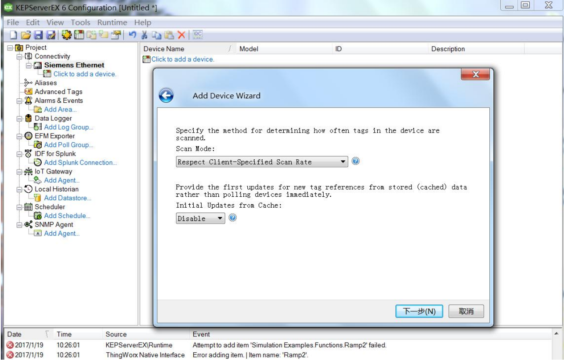Collapse the Connectivity tree node
Viewport: 564px width, 361px height.
[x=19, y=56]
